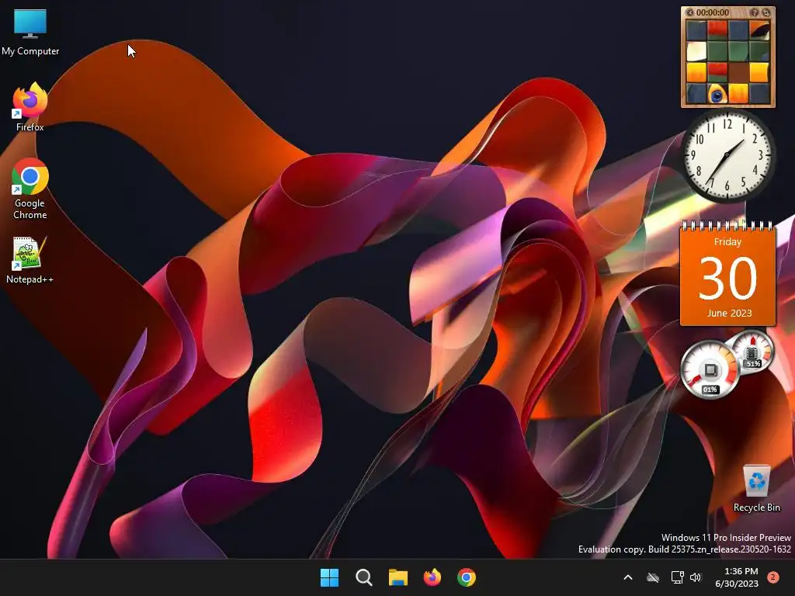Open the network tray icon
This screenshot has width=795, height=596.
pos(677,577)
